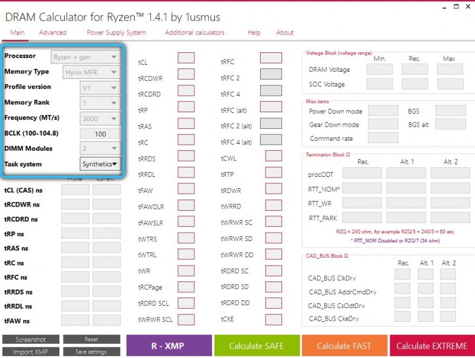
Task: Click the Import XMP button
Action: (x=31, y=351)
